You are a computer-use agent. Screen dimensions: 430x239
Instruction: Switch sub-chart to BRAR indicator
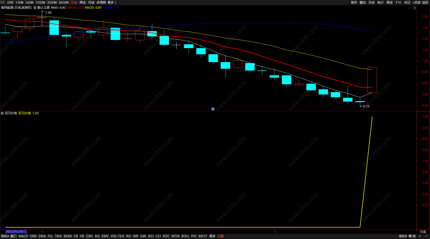68,236
